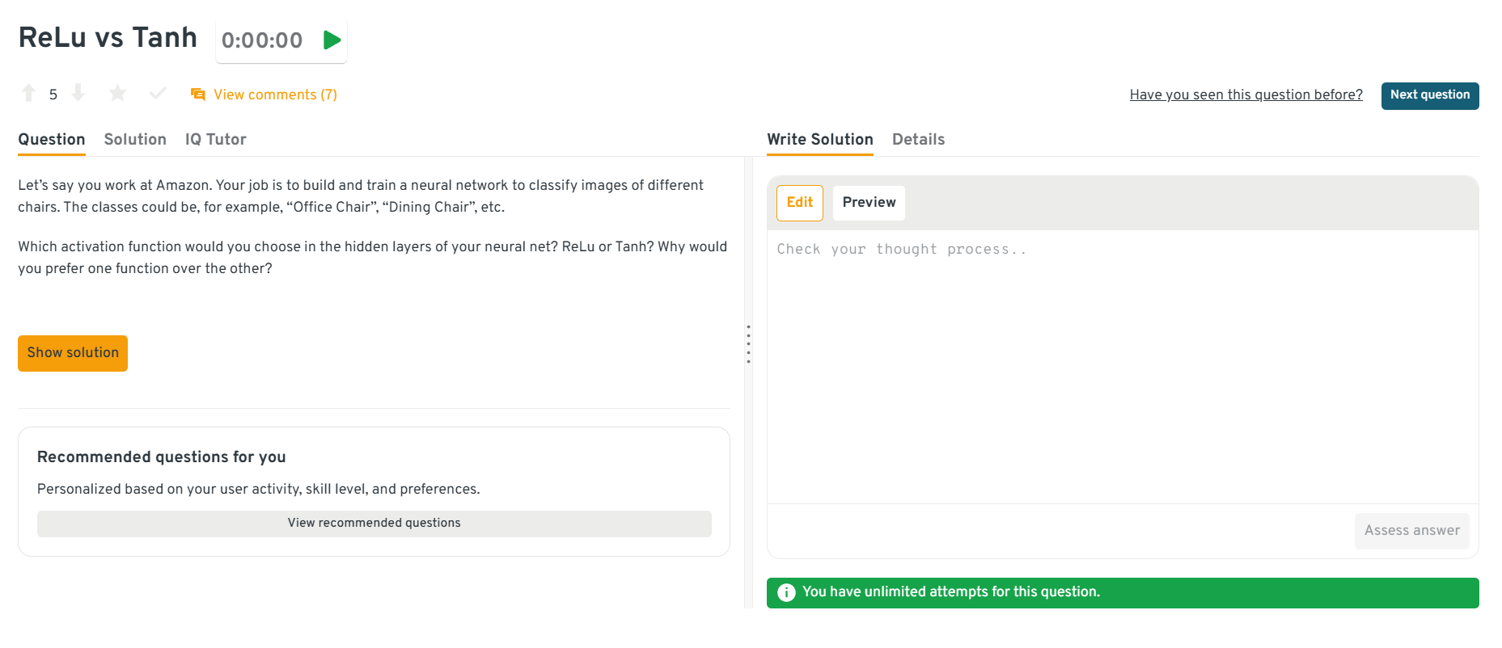
Task: Select the Question tab
Action: (x=52, y=140)
